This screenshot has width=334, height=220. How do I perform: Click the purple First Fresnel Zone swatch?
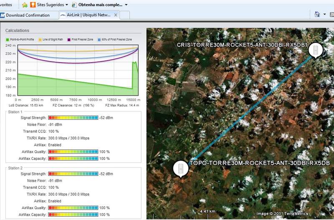[69, 40]
